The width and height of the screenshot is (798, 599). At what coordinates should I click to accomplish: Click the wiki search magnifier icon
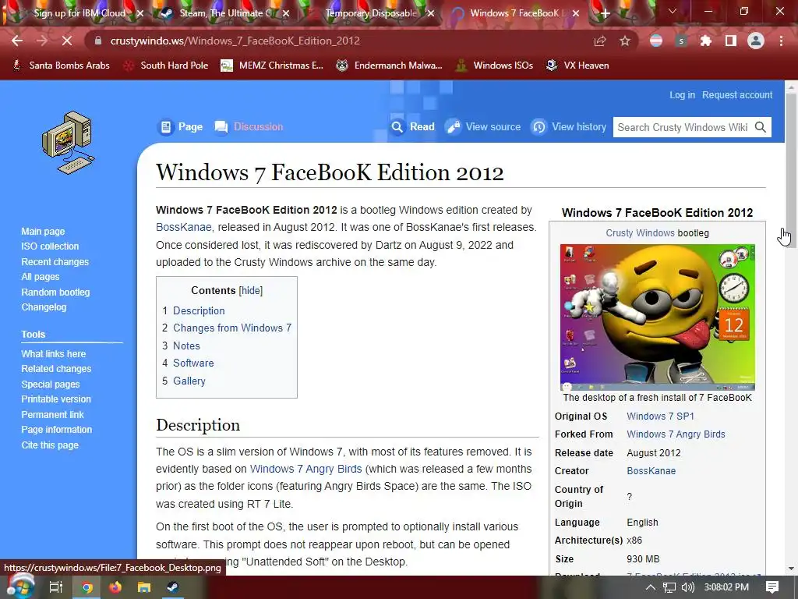pos(761,127)
